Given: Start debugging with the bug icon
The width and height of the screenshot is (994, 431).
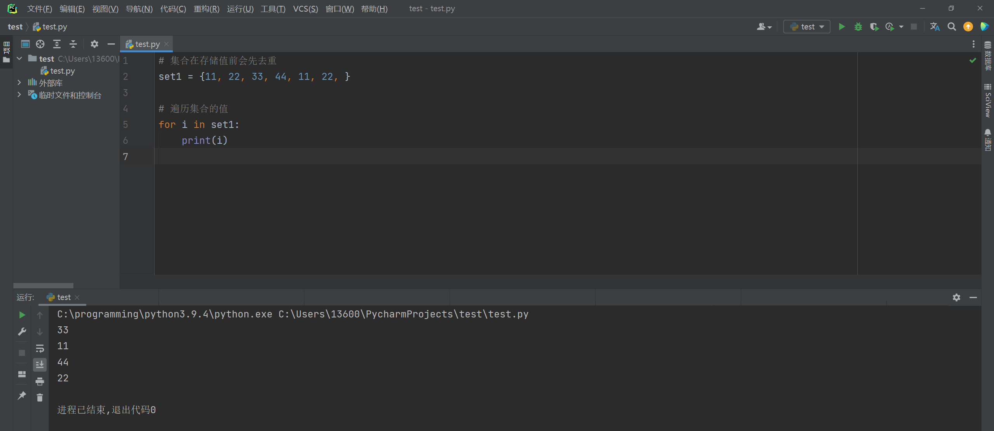Looking at the screenshot, I should [x=858, y=27].
